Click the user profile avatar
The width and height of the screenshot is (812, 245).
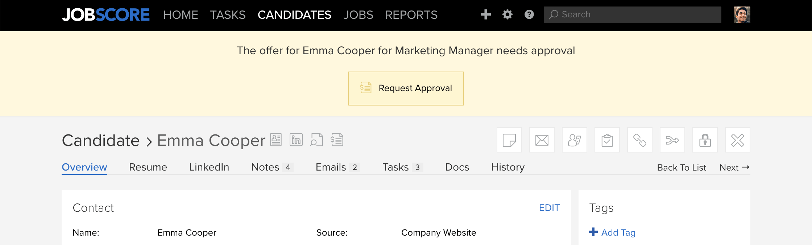pyautogui.click(x=742, y=15)
